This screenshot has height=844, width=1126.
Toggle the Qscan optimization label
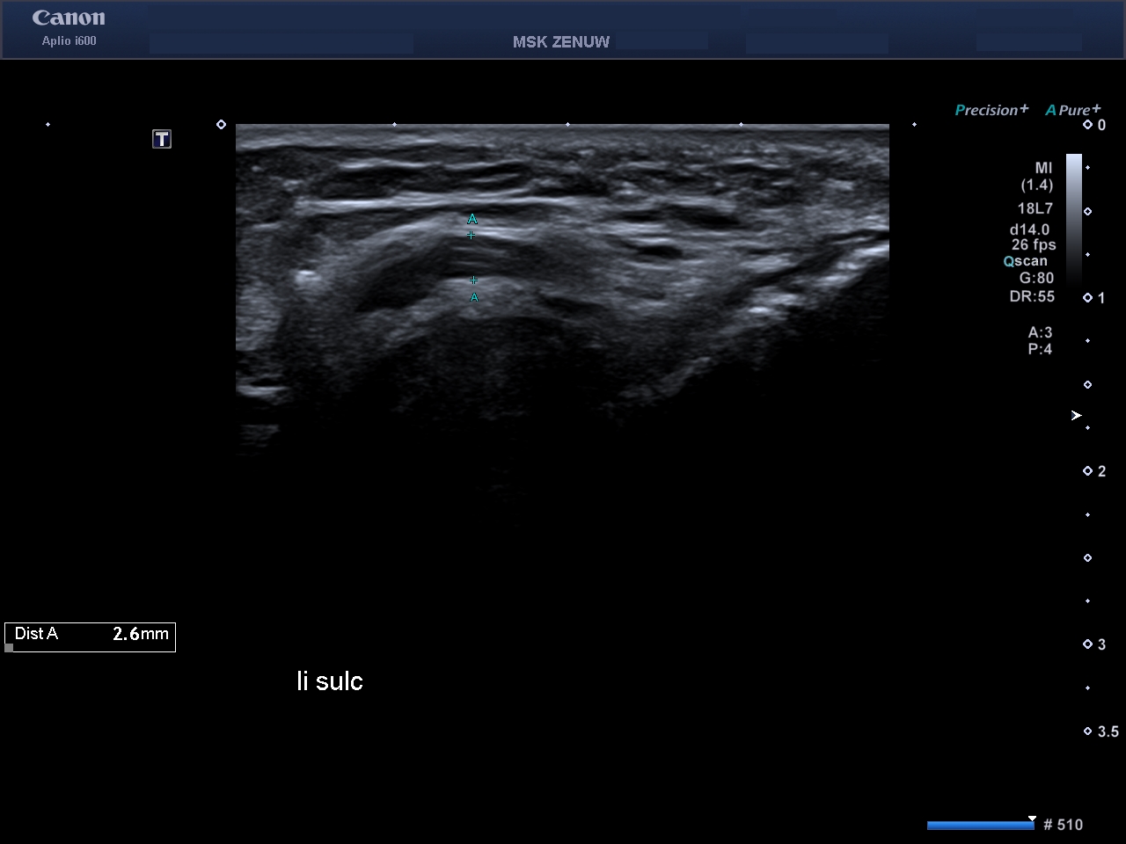[x=1026, y=261]
